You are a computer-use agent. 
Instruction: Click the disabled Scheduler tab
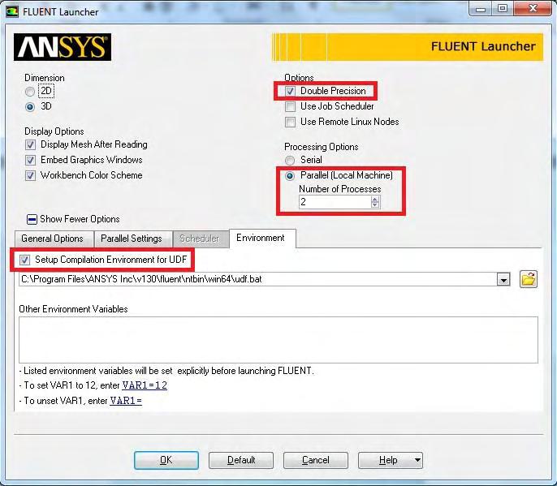pos(199,239)
